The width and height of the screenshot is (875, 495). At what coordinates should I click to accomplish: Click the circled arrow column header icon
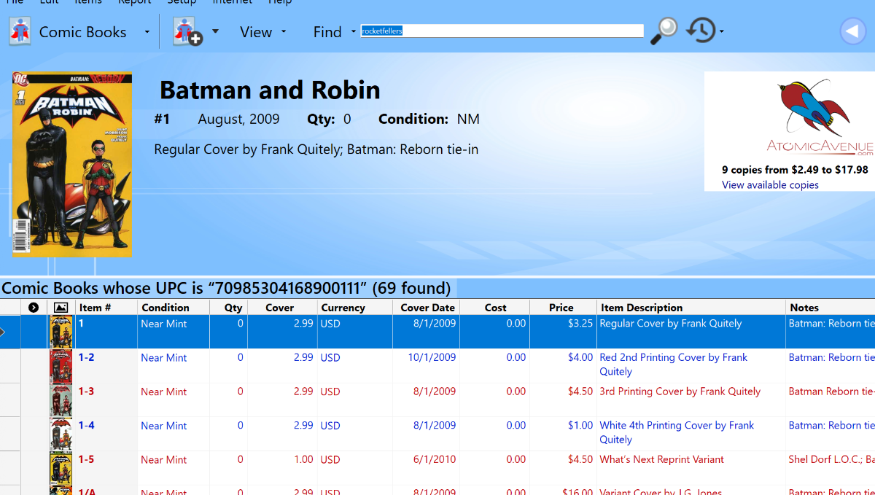click(34, 308)
